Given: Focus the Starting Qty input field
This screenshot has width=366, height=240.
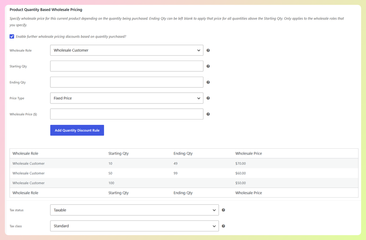Looking at the screenshot, I should (x=127, y=66).
